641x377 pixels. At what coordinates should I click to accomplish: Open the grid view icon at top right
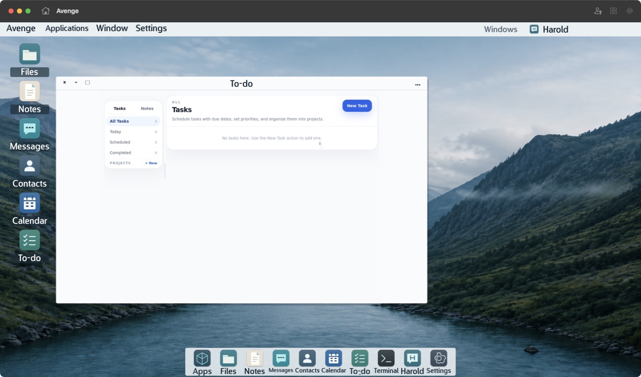(x=613, y=11)
